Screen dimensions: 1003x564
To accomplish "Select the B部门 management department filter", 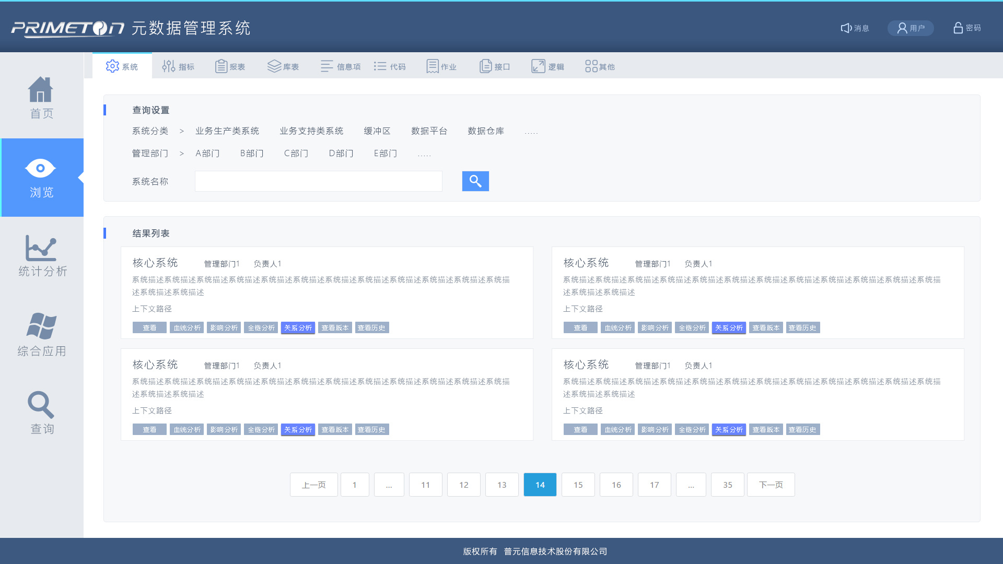I will [252, 153].
